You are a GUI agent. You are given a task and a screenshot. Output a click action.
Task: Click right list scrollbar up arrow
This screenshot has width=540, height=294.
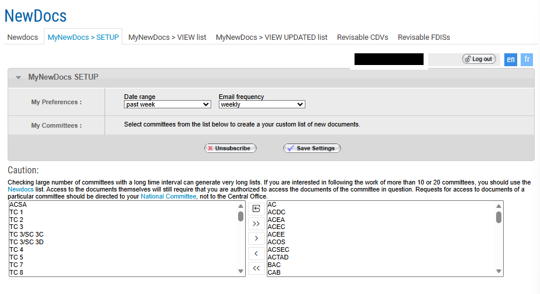(x=498, y=206)
